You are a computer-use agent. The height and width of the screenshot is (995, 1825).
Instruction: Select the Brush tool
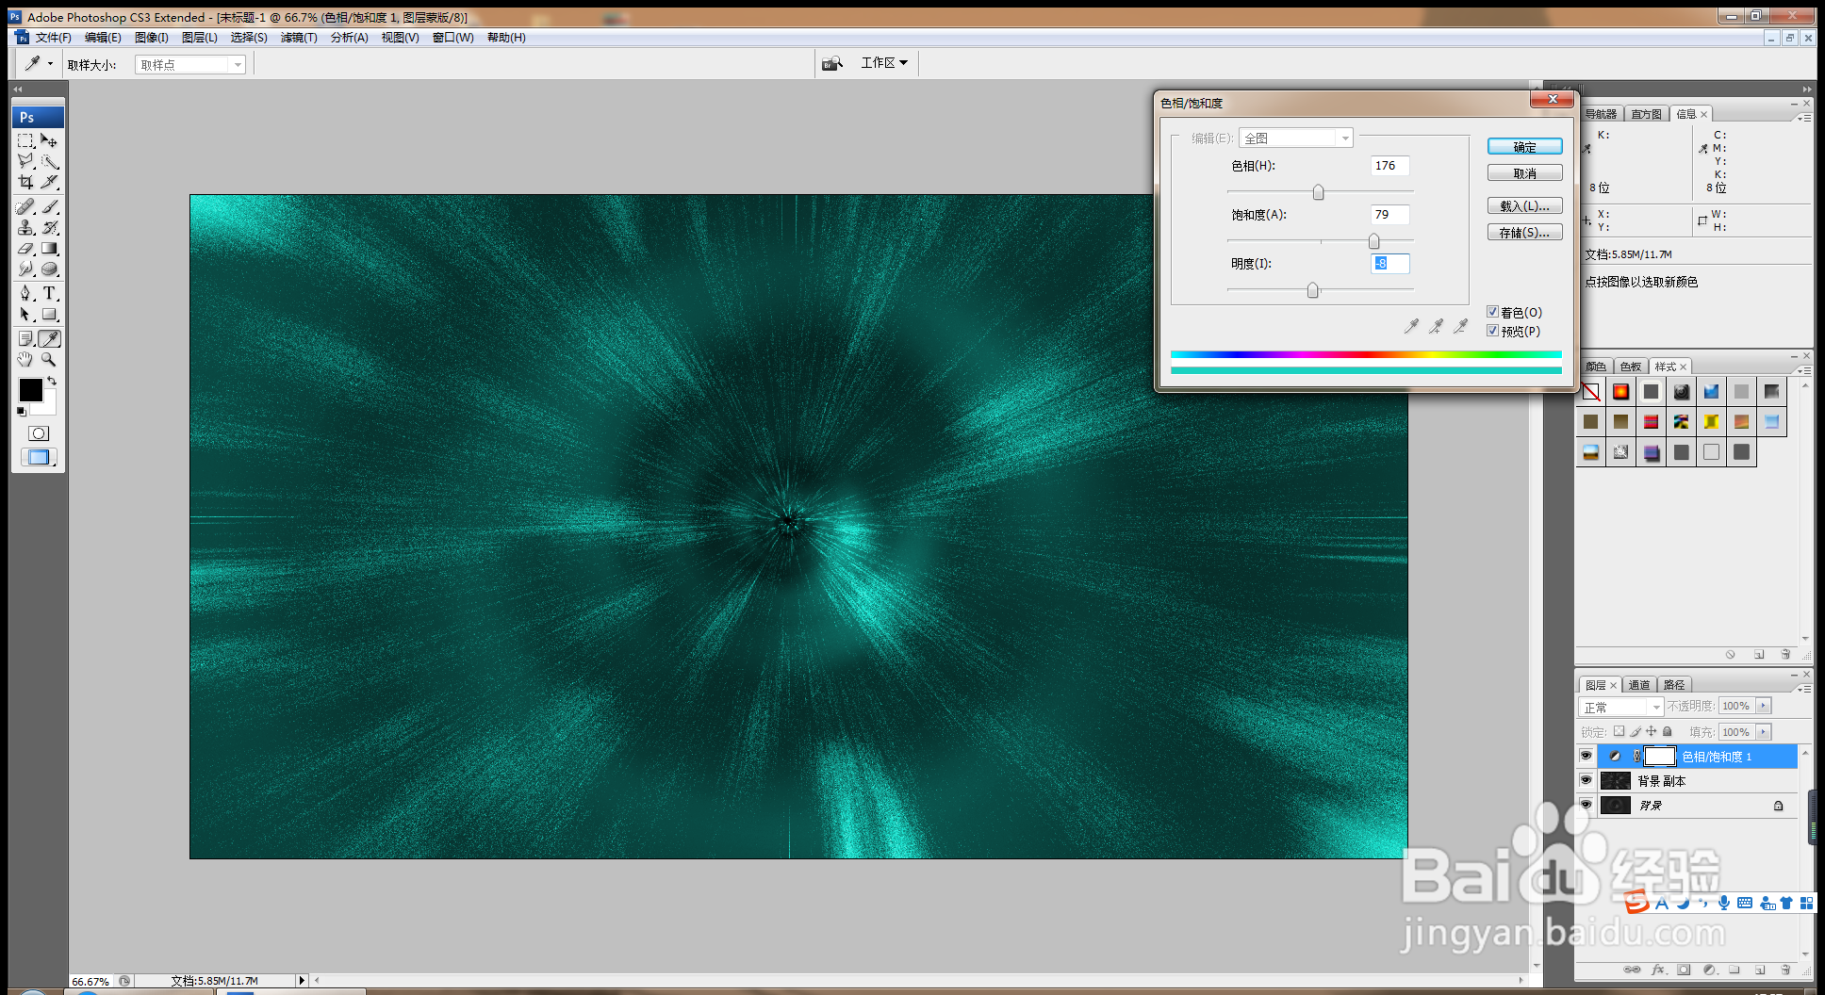pyautogui.click(x=50, y=206)
